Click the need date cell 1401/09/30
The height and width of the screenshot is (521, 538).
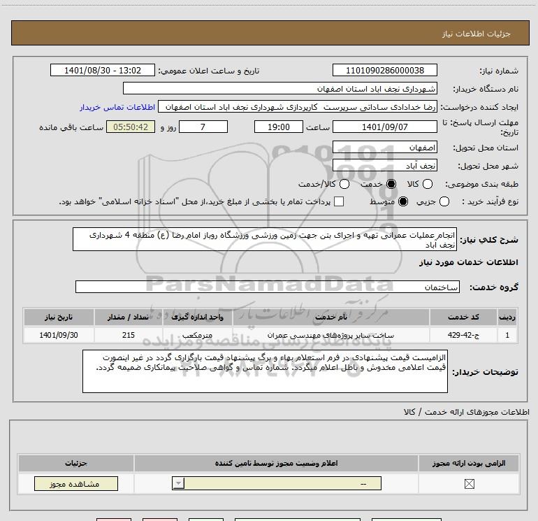click(59, 335)
